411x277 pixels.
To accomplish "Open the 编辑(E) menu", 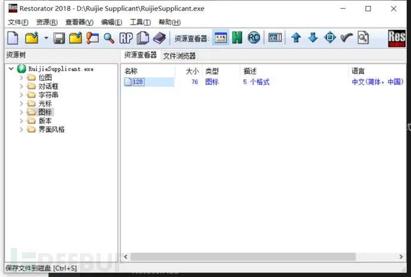I will pyautogui.click(x=111, y=22).
